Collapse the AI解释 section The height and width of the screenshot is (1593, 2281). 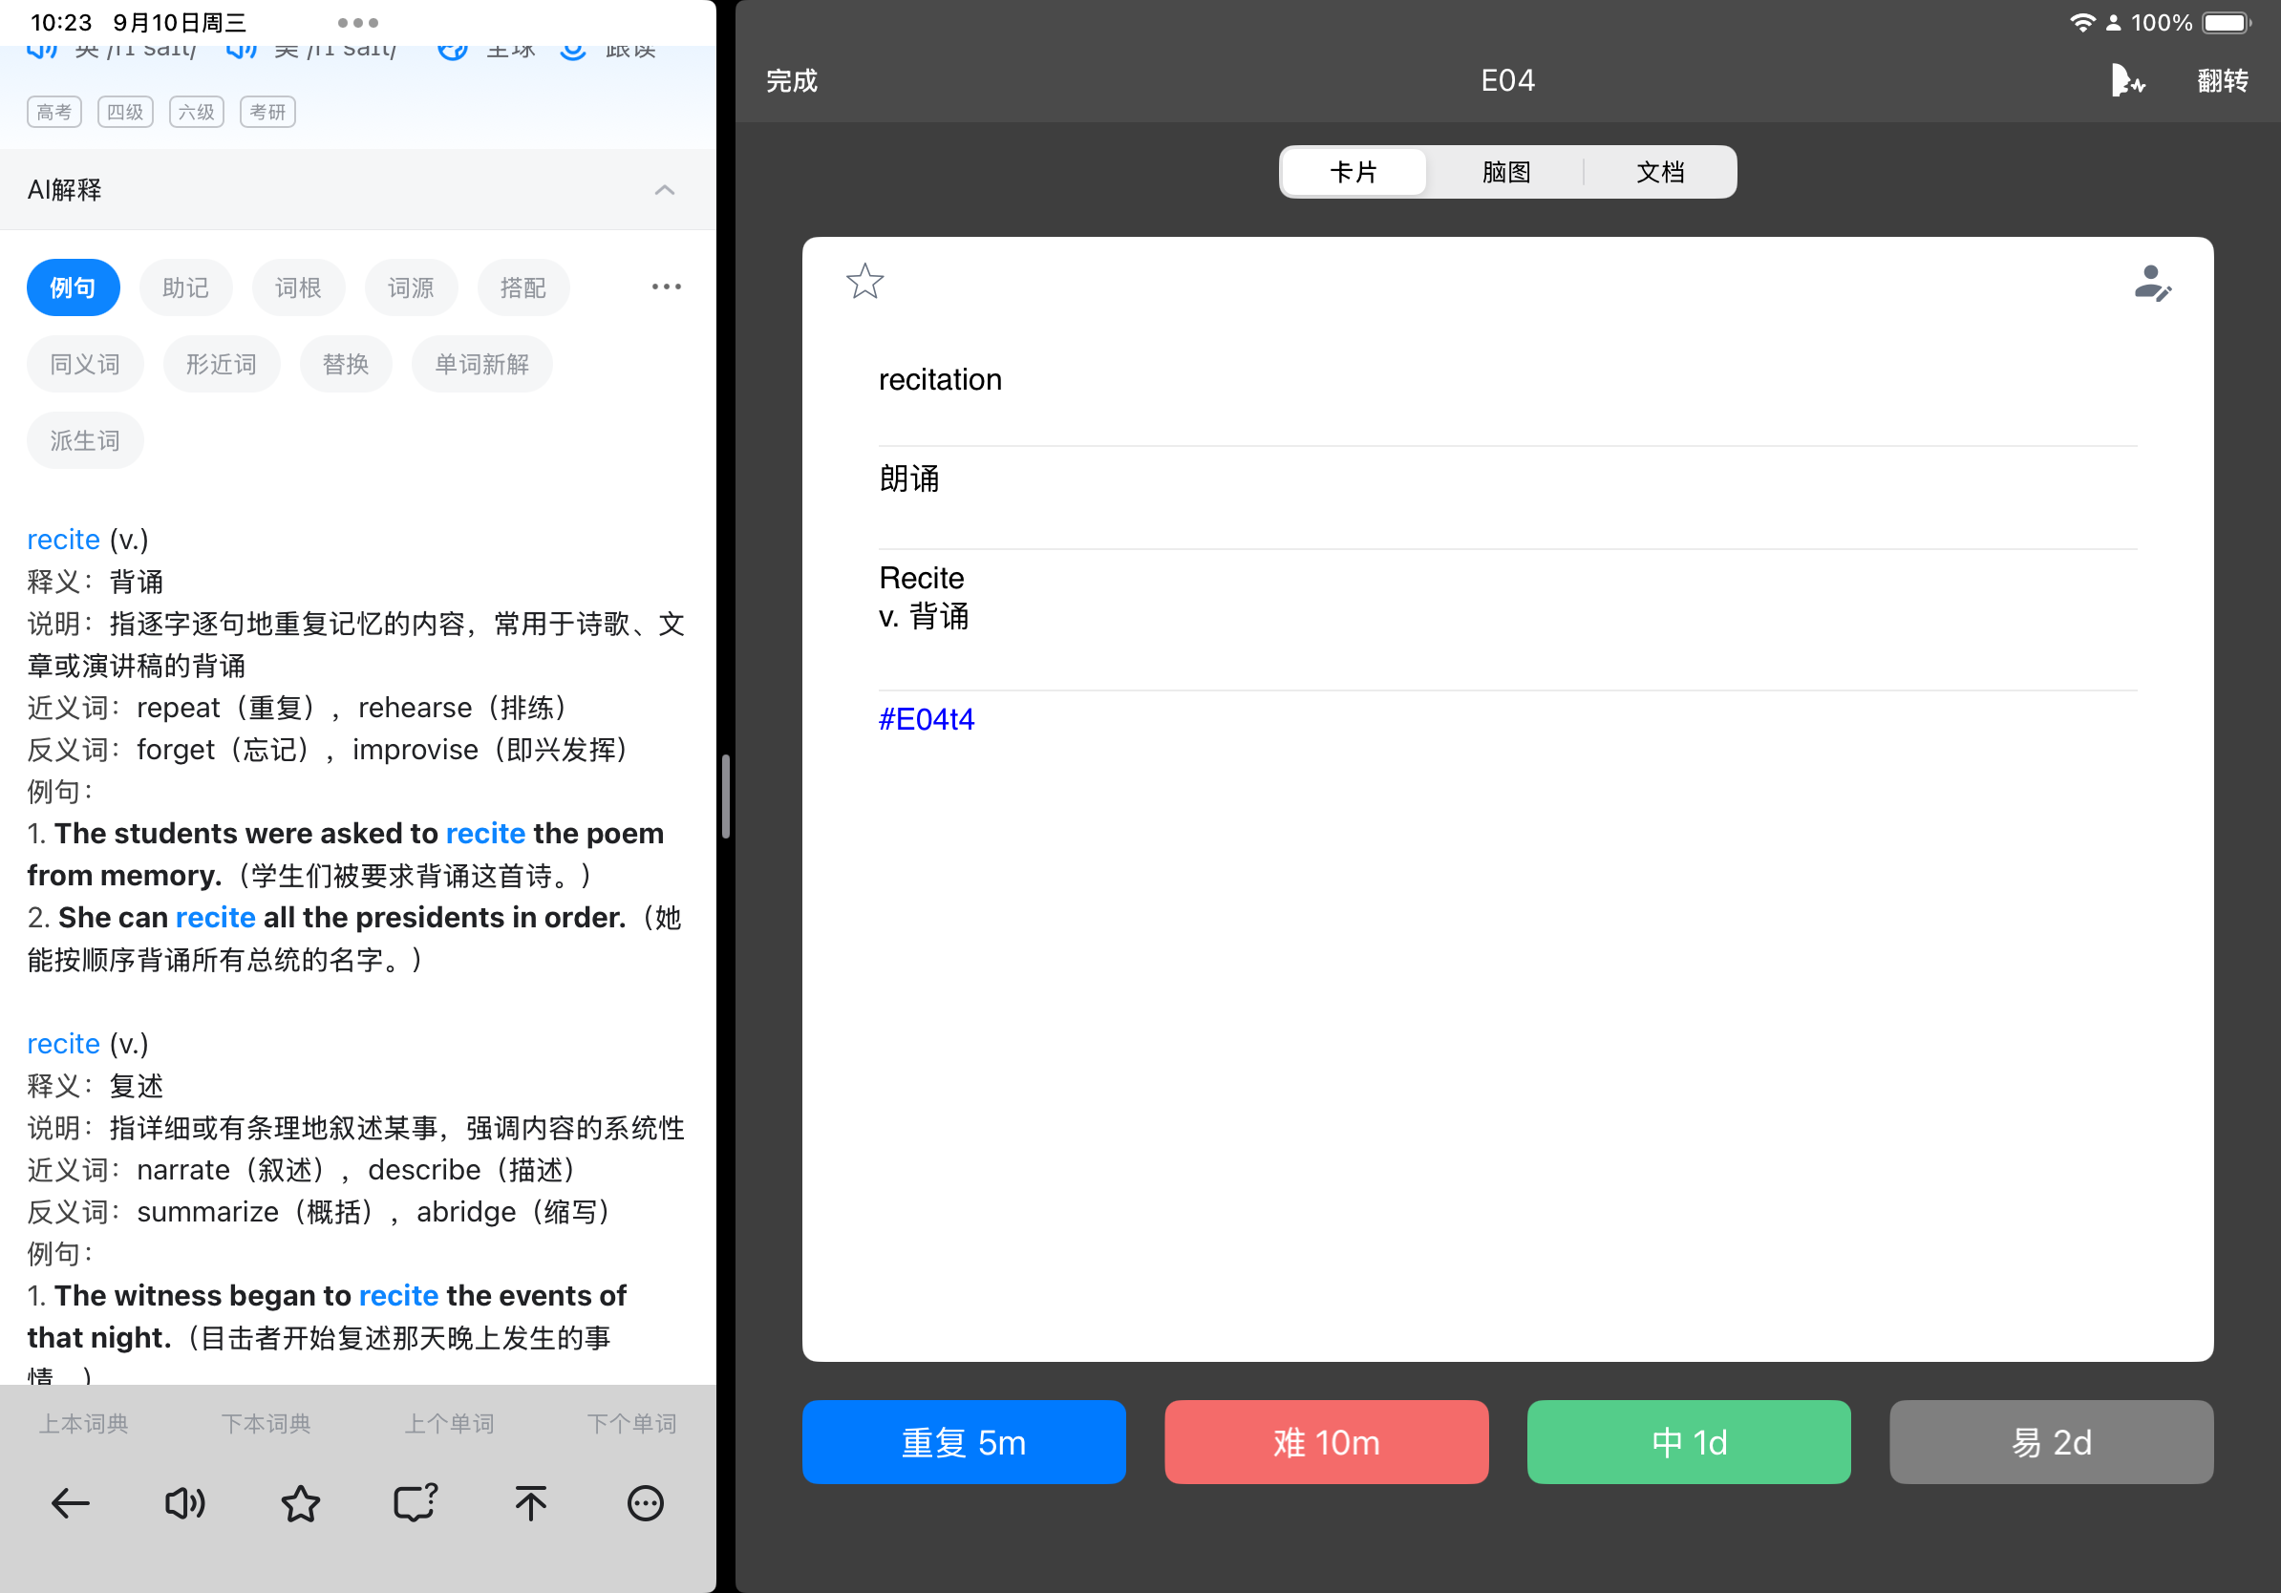pyautogui.click(x=665, y=190)
